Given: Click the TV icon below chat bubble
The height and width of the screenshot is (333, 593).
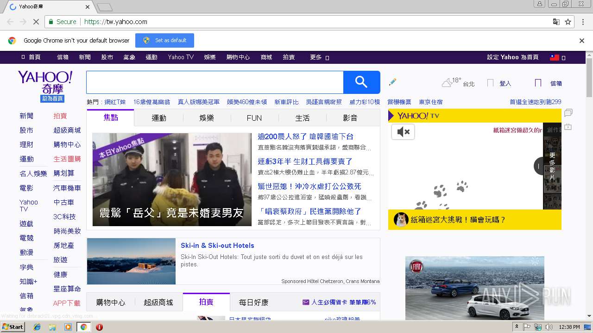Looking at the screenshot, I should 568,127.
